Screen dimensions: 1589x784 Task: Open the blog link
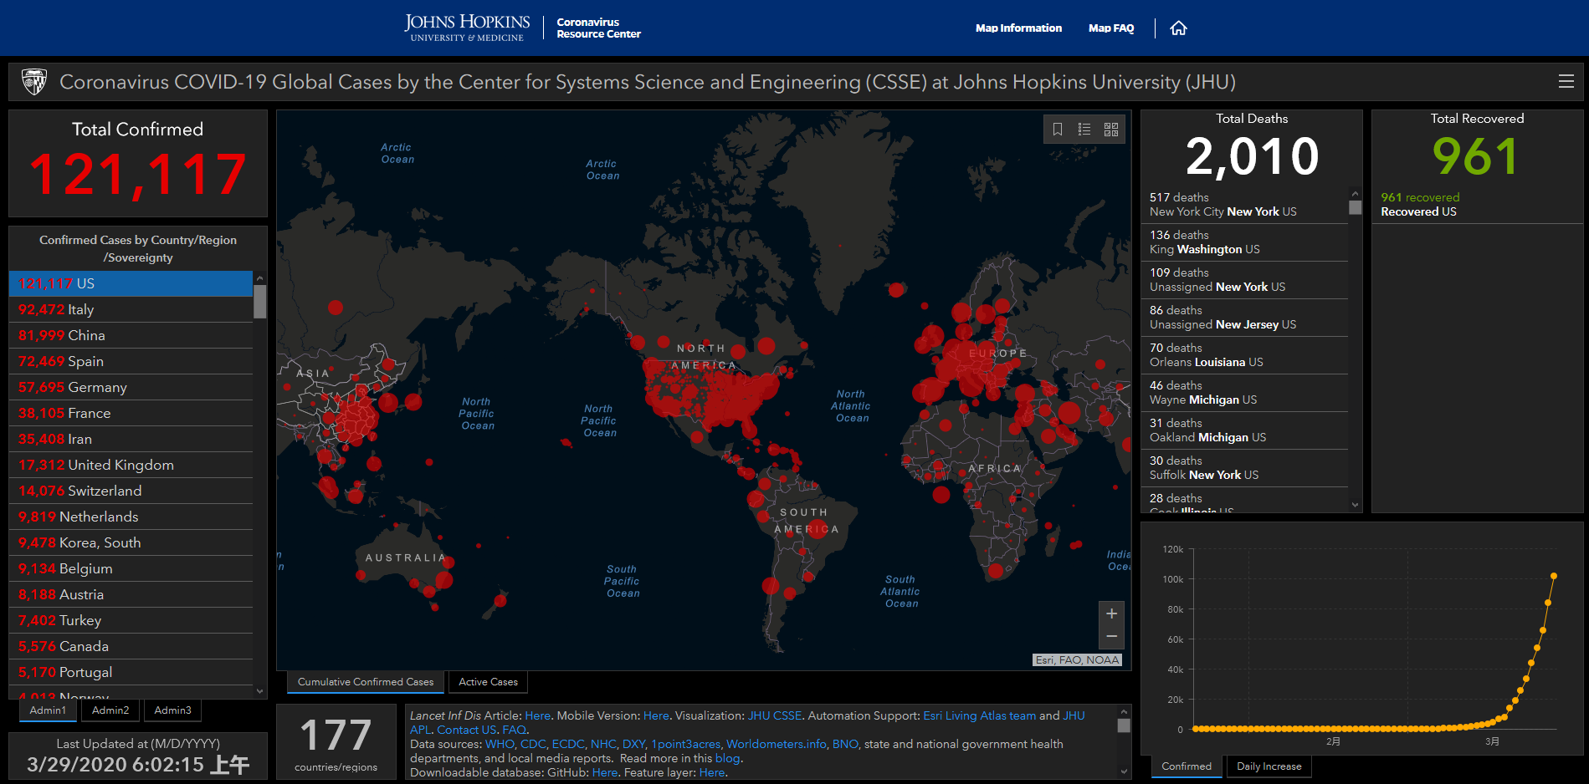coord(727,758)
